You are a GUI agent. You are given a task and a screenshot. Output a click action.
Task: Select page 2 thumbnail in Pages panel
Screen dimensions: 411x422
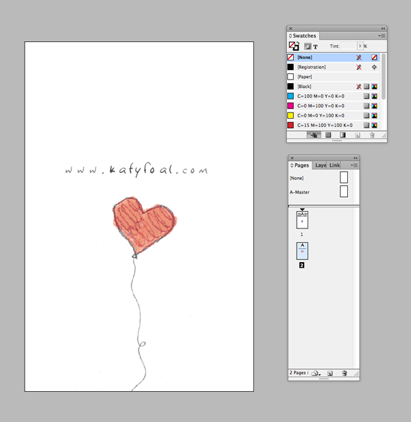point(302,251)
